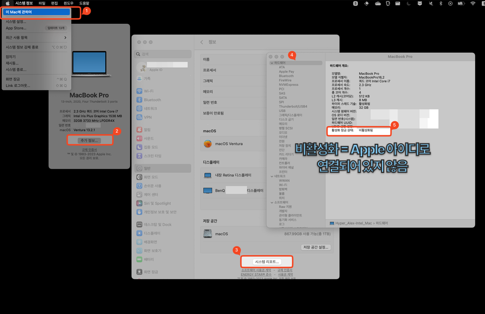Open the '파일' menu bar item

[41, 3]
